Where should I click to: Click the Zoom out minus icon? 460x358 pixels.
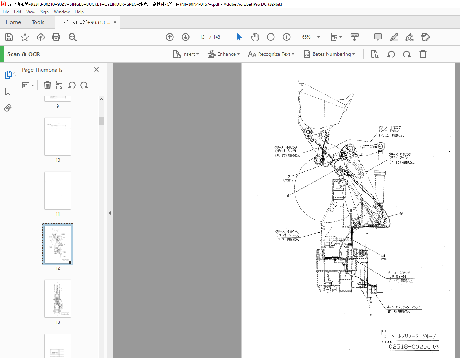pos(271,37)
